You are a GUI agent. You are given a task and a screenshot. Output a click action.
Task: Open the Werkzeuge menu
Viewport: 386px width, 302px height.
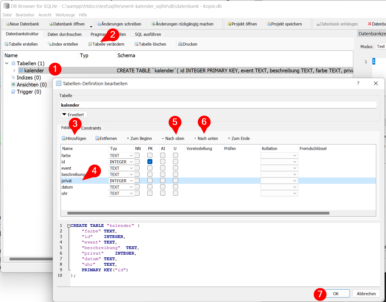pos(65,15)
